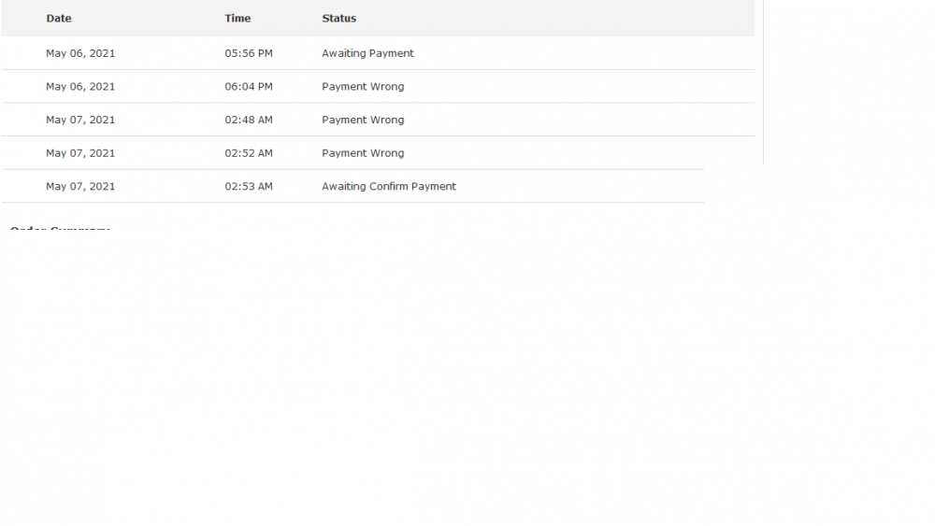
Task: Click the 06:04 PM time cell
Action: 249,86
